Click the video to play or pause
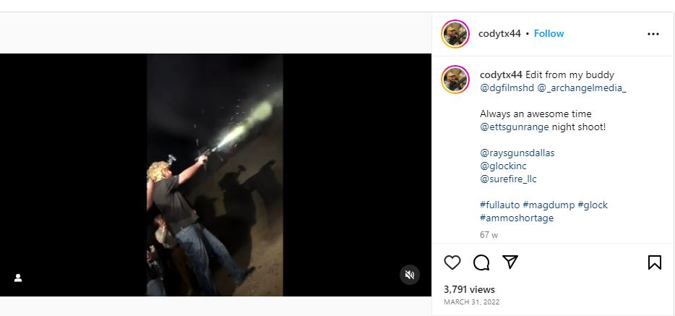The height and width of the screenshot is (316, 675). pos(215,175)
